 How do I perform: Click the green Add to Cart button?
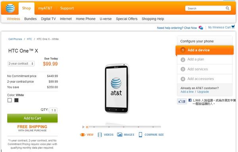(x=33, y=118)
